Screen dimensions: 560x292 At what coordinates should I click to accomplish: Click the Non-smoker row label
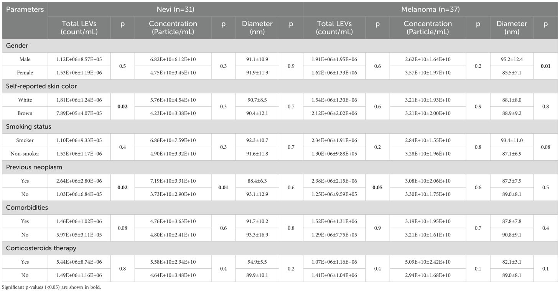(x=25, y=154)
